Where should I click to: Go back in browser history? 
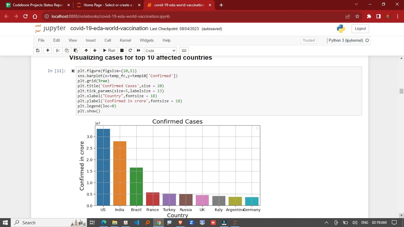point(7,16)
